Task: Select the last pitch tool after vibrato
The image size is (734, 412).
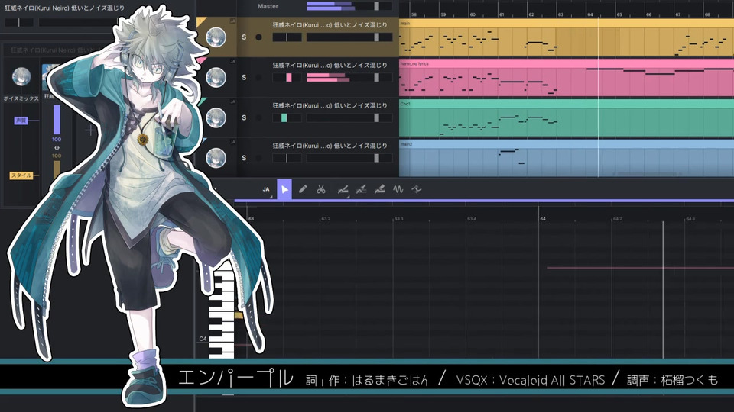Action: coord(416,189)
